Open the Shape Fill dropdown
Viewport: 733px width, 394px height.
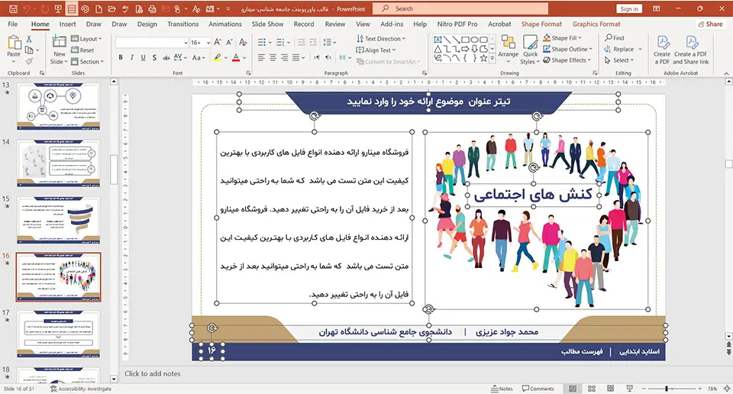[x=563, y=38]
